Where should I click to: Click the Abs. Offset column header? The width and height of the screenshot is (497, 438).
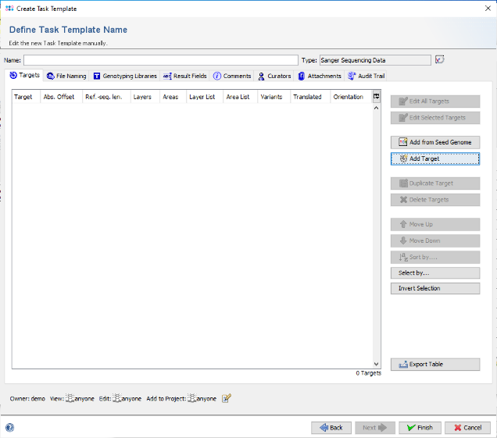[x=62, y=97]
